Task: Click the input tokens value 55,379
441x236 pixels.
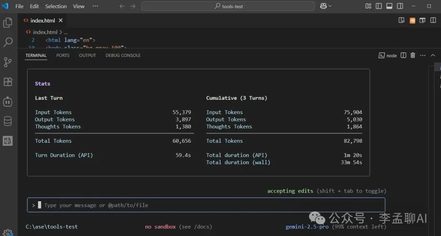Action: (182, 112)
